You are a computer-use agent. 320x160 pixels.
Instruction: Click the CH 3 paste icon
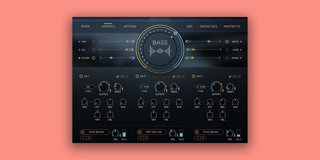click(235, 76)
